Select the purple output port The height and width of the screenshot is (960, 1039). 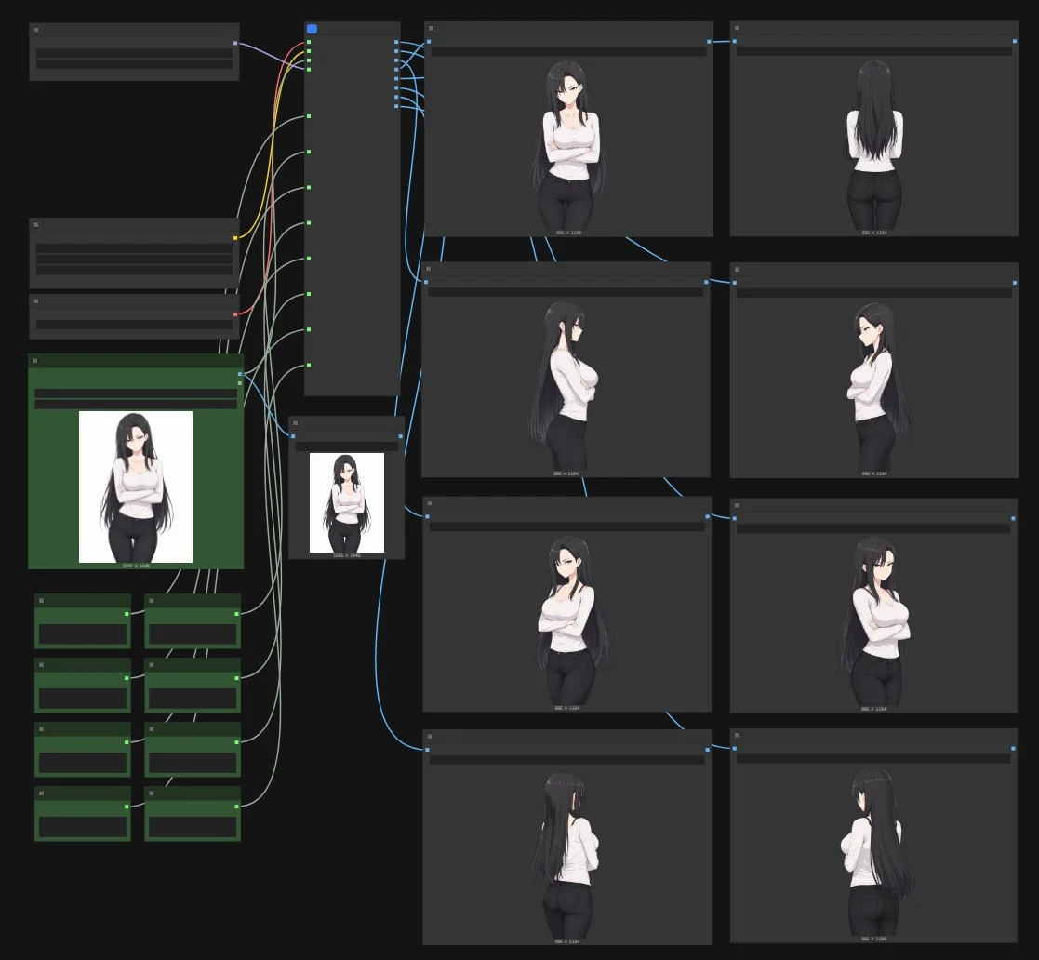coord(235,43)
